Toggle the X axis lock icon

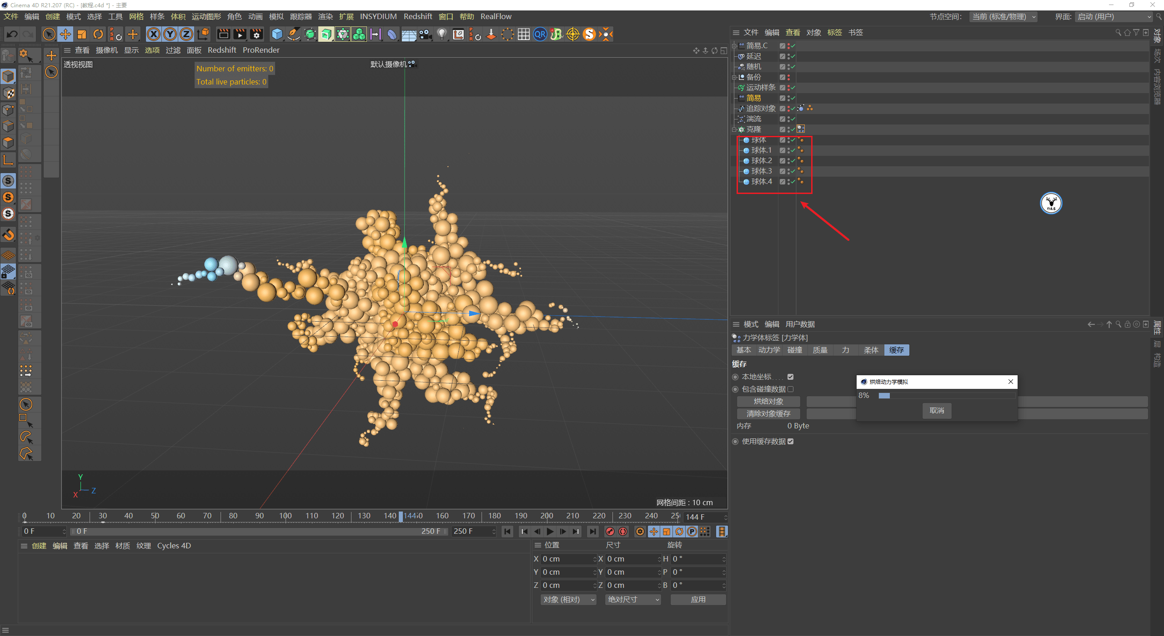click(x=154, y=34)
